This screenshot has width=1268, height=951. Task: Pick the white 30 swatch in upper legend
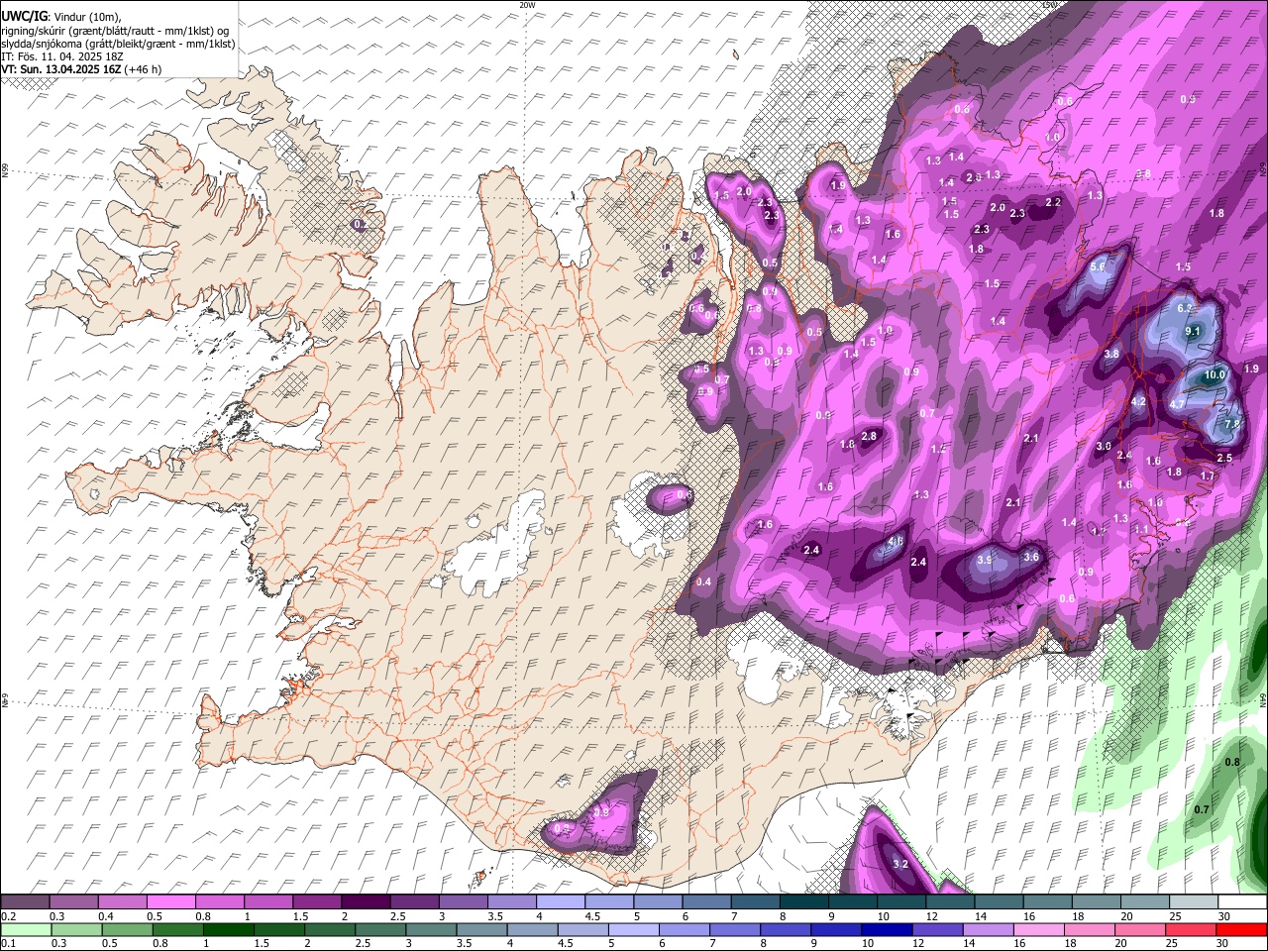1242,902
